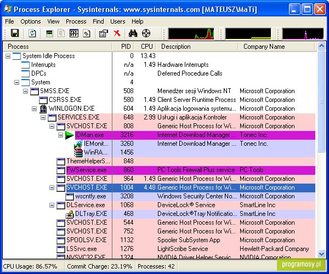Image resolution: width=329 pixels, height=274 pixels.
Task: Click the DLTray.EXE process icon
Action: coord(70,214)
